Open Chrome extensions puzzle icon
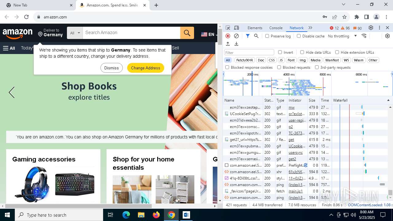The height and width of the screenshot is (221, 393). coord(357,17)
